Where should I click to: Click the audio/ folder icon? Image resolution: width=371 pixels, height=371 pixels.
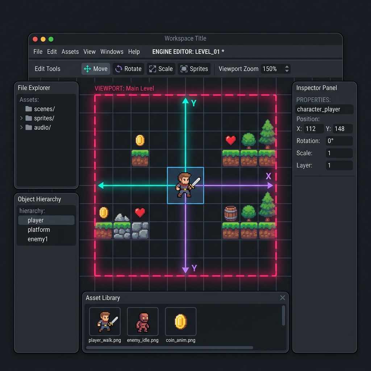[29, 127]
